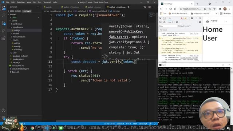Select the DevTools inspect element tool
Screen dimensions: 233x131
click(x=160, y=18)
